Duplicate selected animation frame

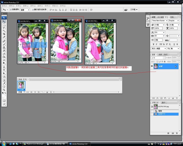point(47,92)
